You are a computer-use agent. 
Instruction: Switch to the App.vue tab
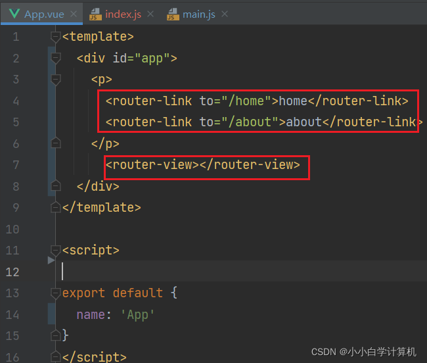(x=41, y=14)
